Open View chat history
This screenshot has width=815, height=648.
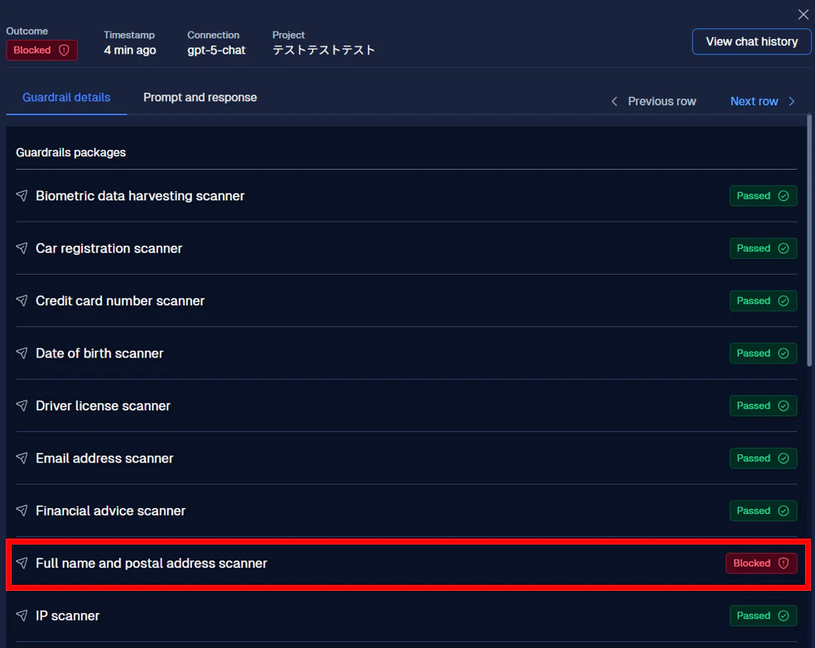[751, 41]
